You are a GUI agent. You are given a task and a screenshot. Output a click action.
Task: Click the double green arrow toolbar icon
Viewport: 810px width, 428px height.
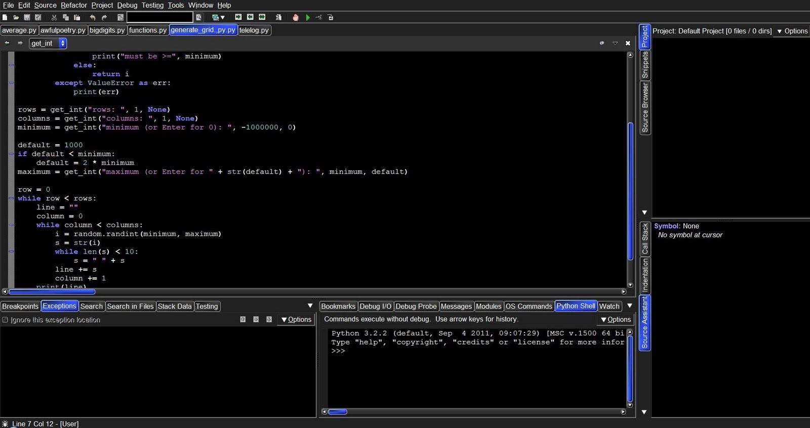[x=262, y=17]
